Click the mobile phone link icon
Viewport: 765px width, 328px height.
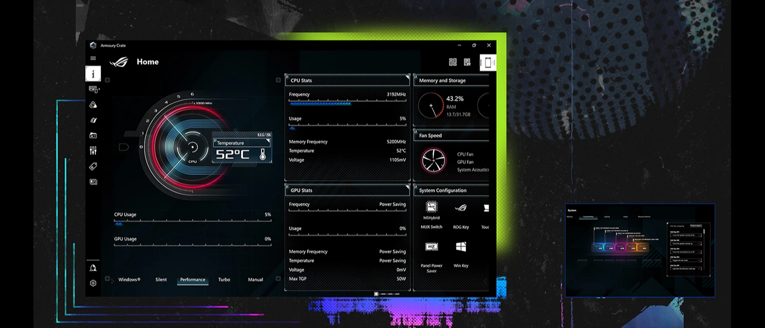pyautogui.click(x=488, y=63)
